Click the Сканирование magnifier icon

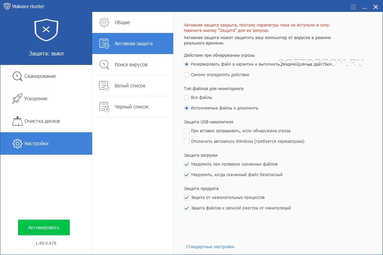pyautogui.click(x=17, y=76)
